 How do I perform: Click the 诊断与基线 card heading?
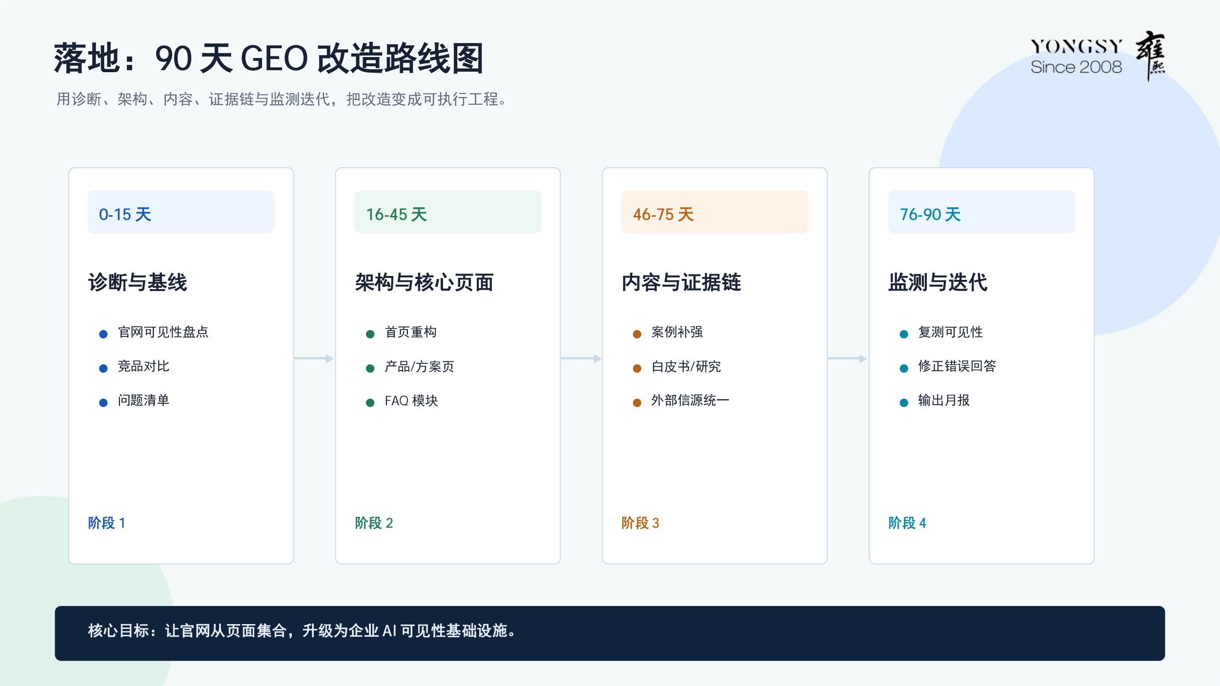pos(138,282)
